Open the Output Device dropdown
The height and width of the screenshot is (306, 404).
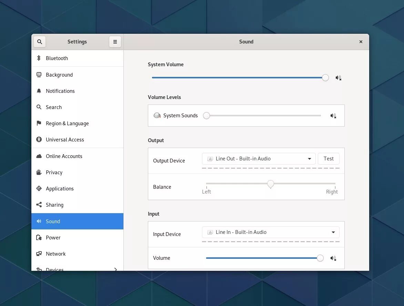259,159
